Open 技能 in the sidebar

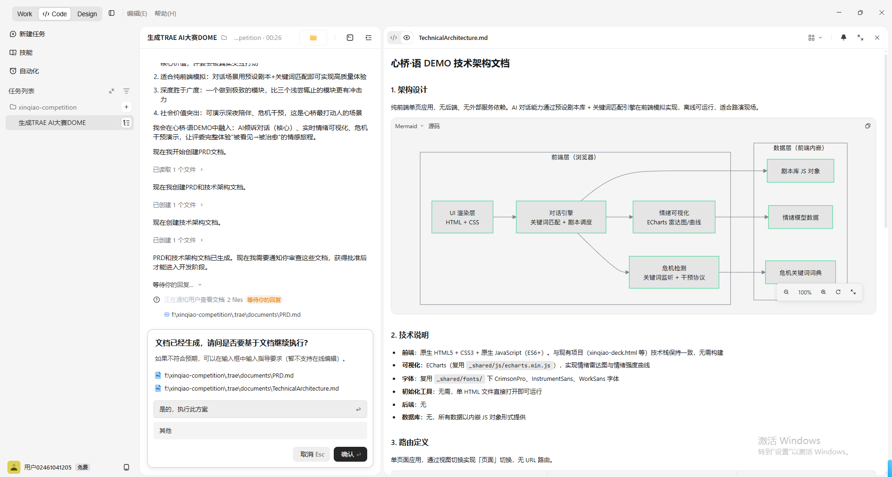coord(21,52)
